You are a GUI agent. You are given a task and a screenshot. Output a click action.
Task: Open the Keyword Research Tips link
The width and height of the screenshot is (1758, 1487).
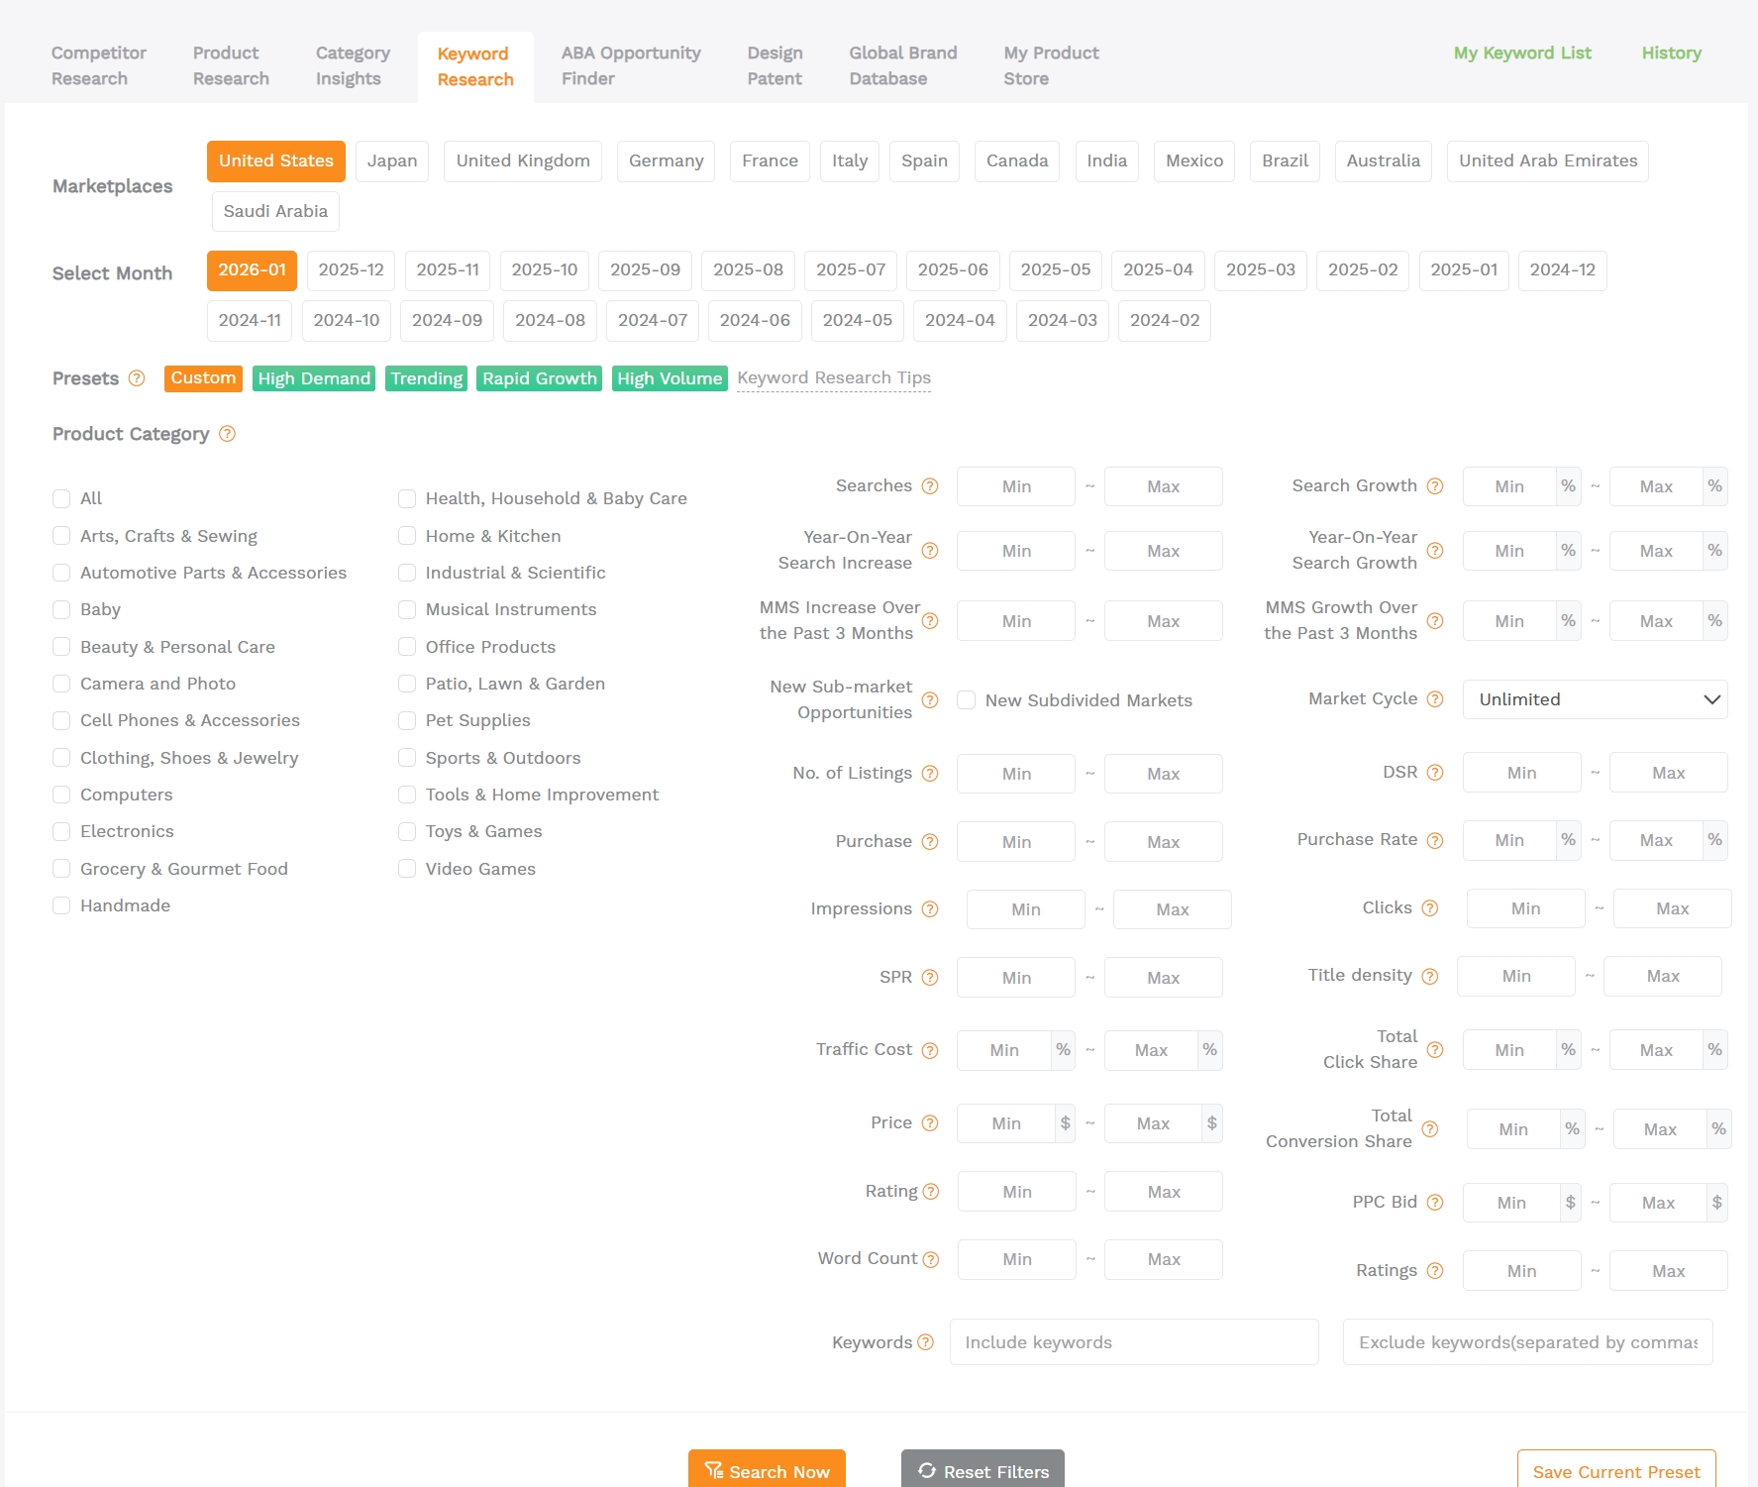tap(833, 377)
